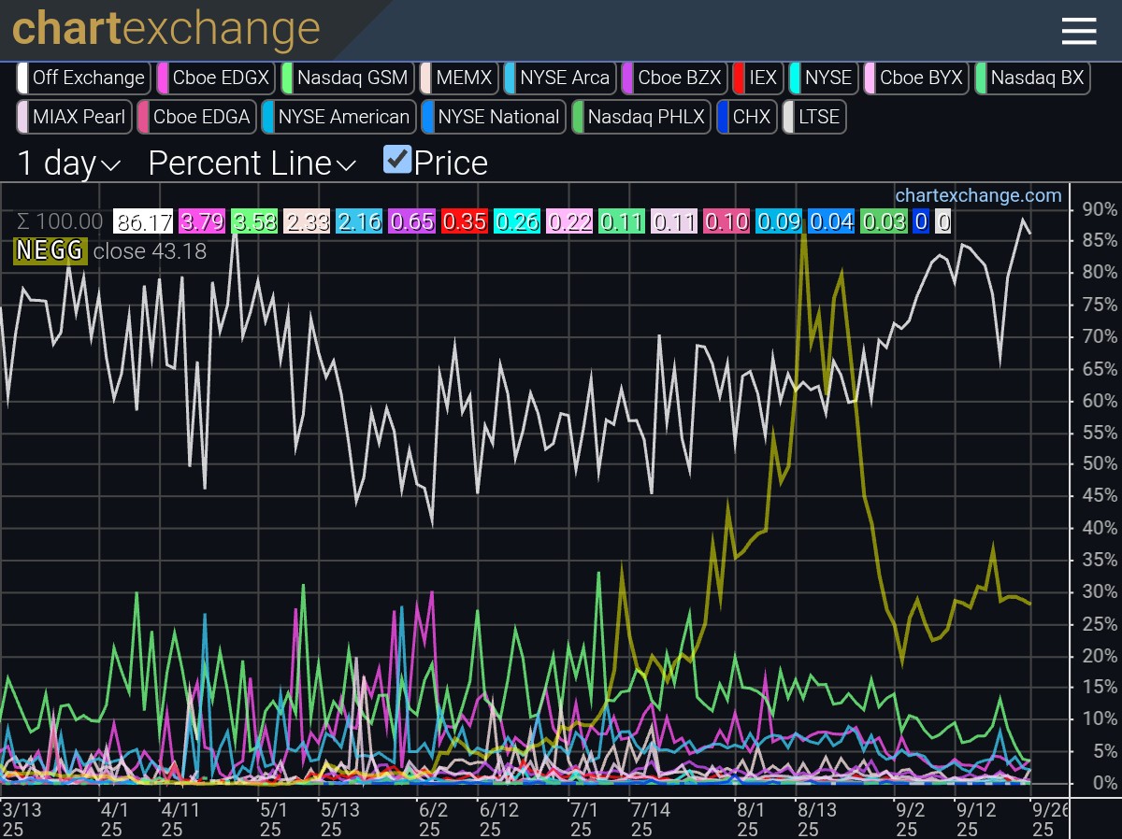Toggle the CHX legend item

[x=746, y=117]
